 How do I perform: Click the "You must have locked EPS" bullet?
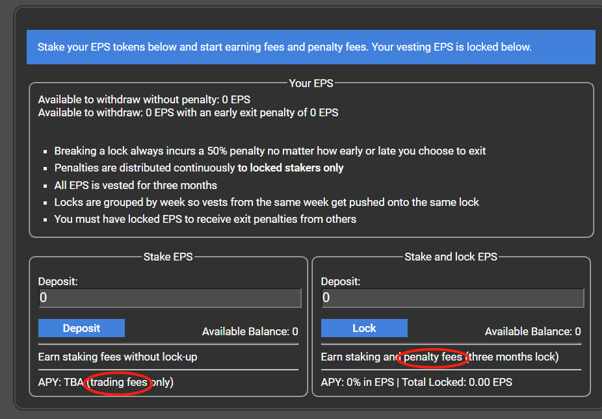click(x=205, y=219)
